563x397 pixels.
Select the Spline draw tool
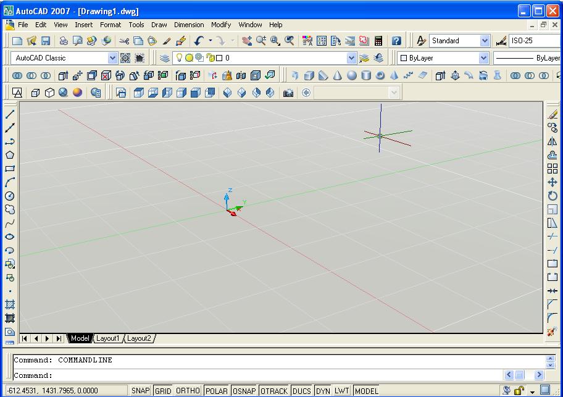pyautogui.click(x=10, y=223)
